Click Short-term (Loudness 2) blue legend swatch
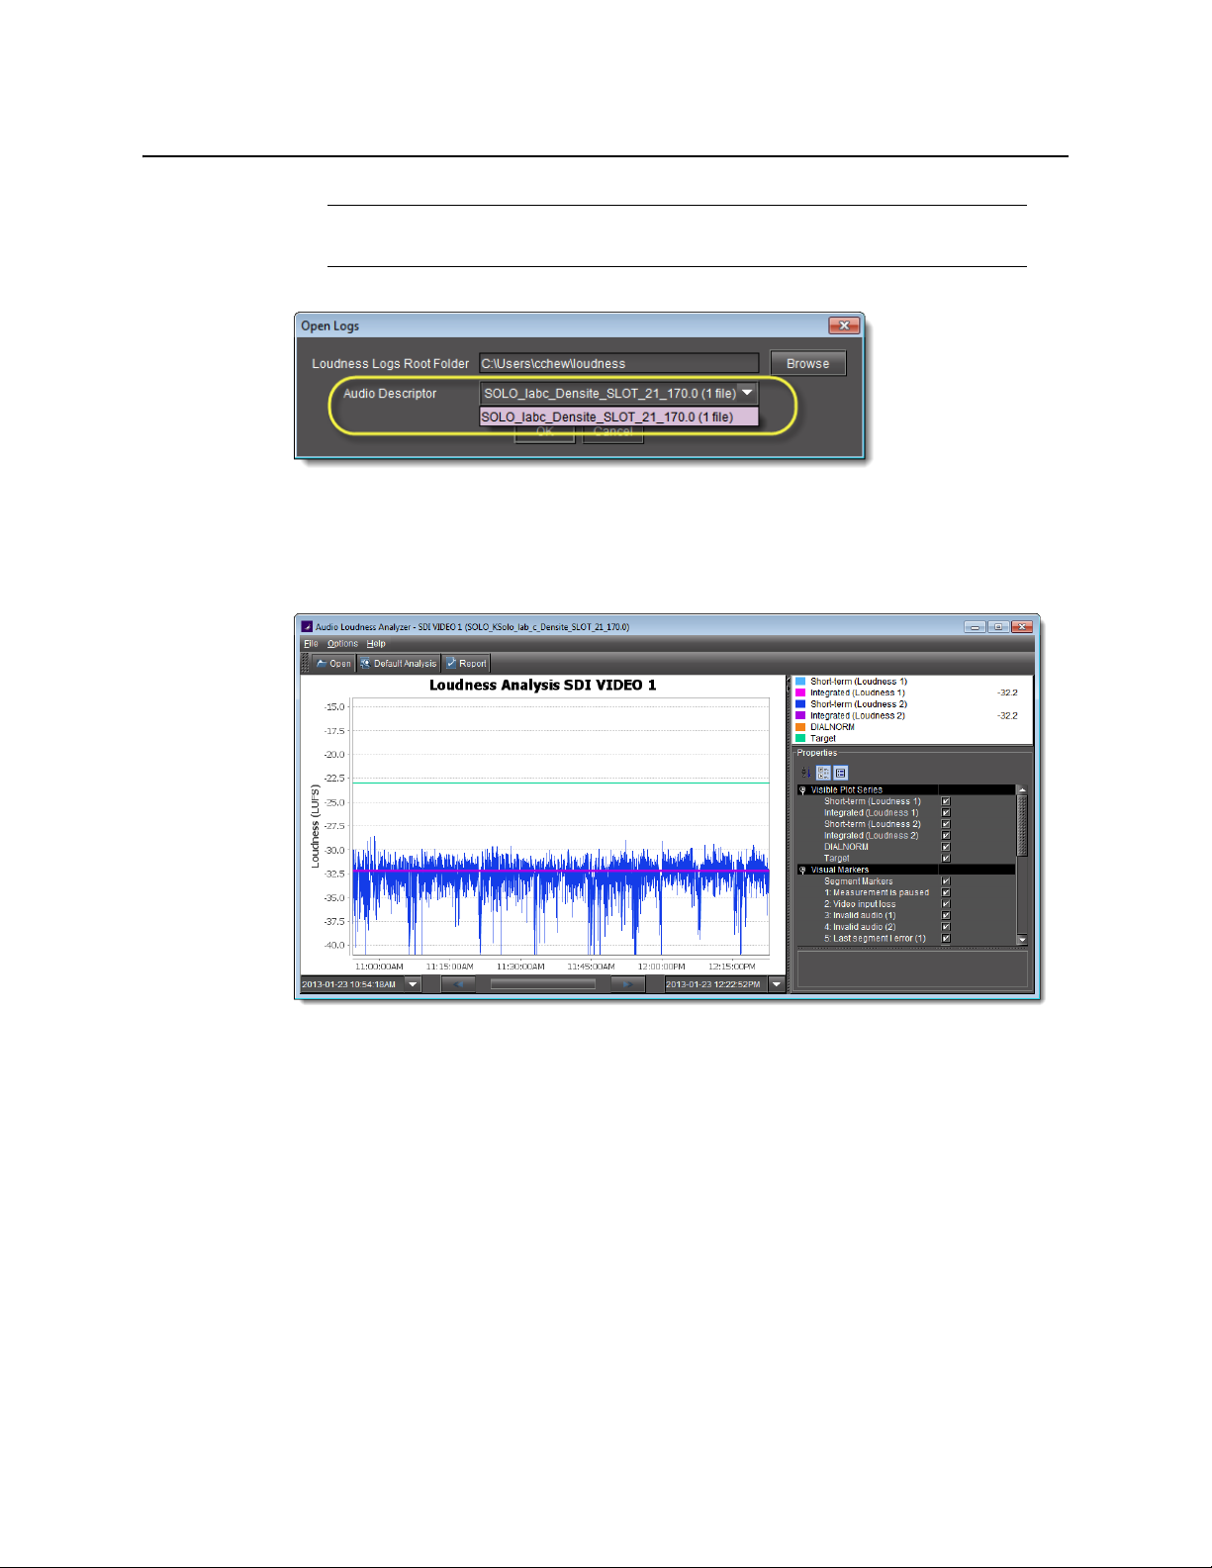Screen dimensions: 1212x1568 pyautogui.click(x=800, y=704)
